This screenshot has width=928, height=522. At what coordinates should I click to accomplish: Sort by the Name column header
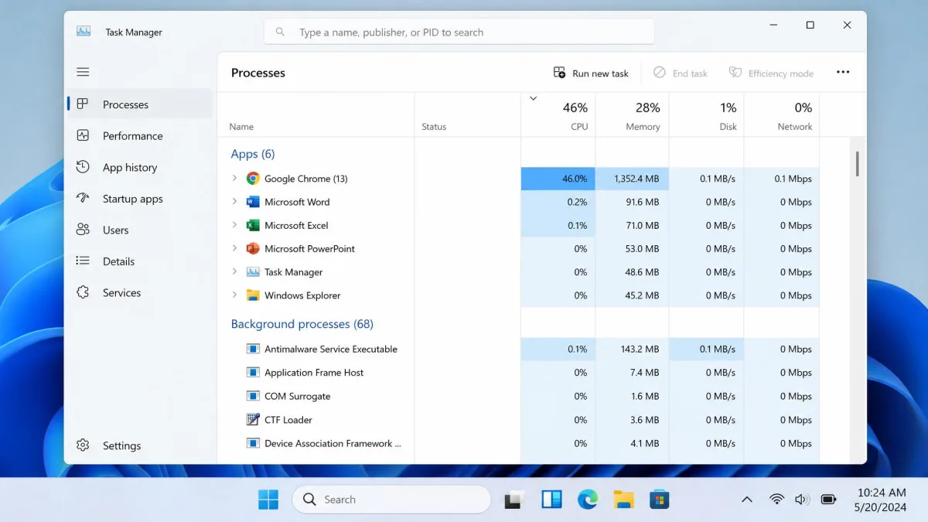[x=316, y=115]
